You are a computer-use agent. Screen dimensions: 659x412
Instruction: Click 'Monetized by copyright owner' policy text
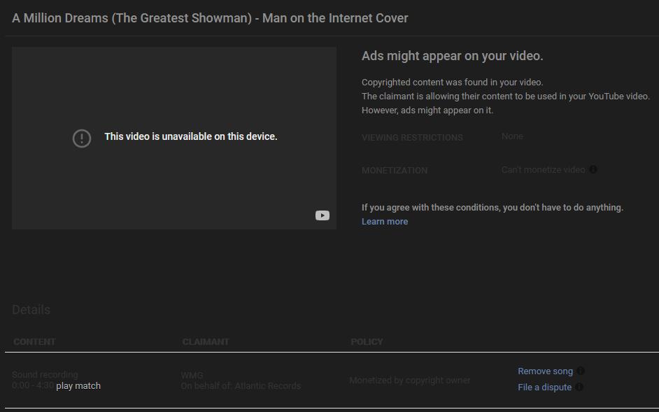[410, 381]
